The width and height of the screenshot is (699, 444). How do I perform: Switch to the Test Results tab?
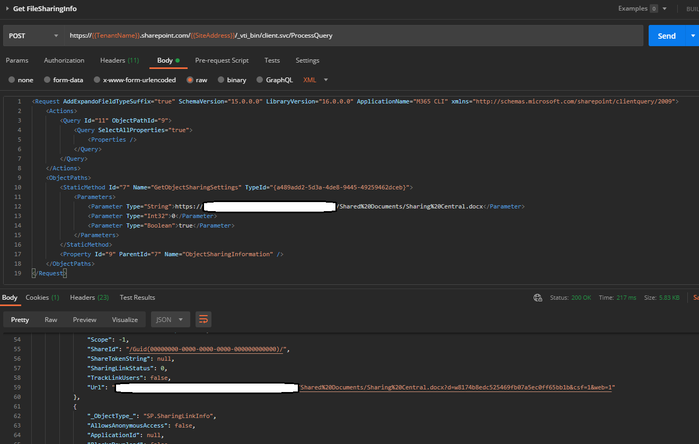tap(137, 297)
